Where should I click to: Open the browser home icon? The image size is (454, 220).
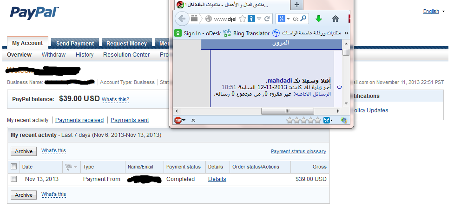coord(336,19)
